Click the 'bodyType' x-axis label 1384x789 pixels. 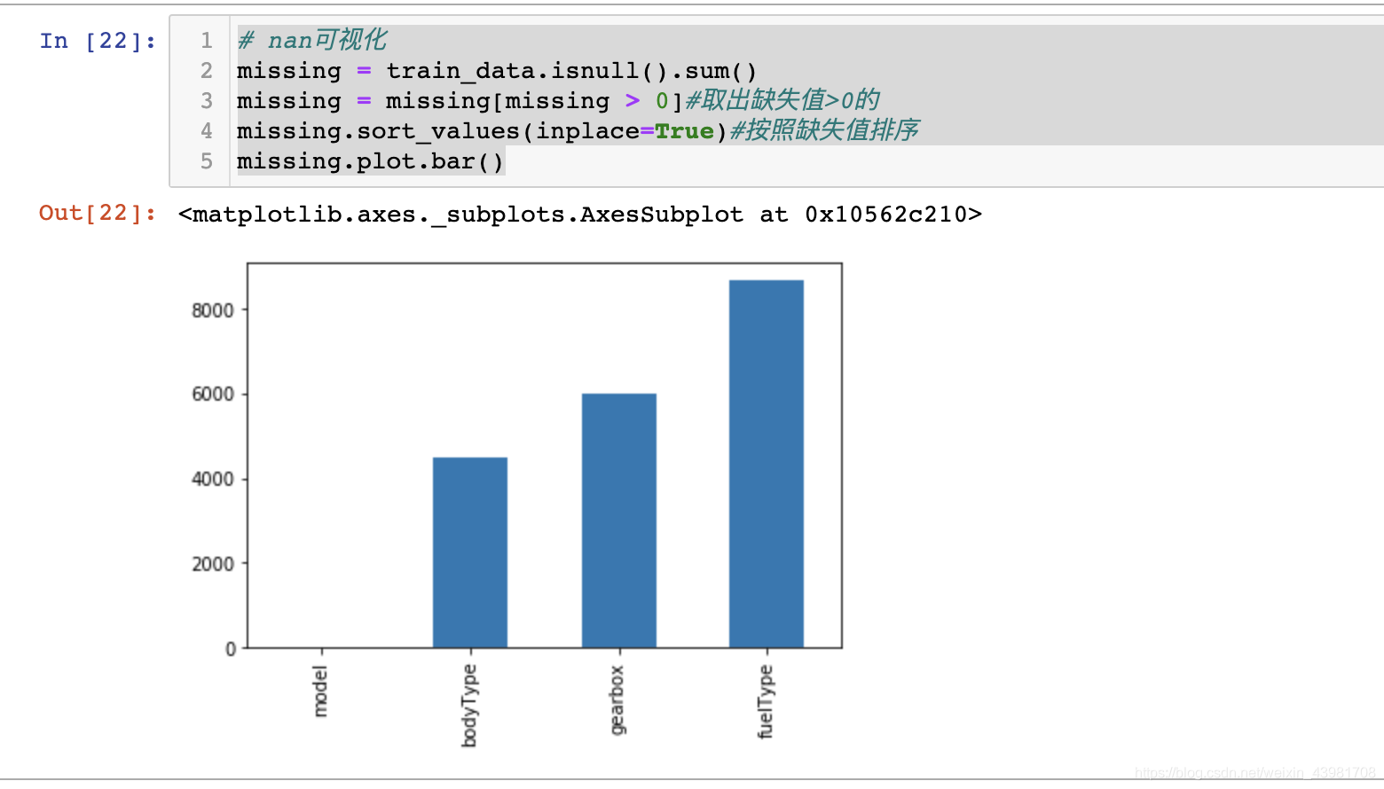[469, 706]
